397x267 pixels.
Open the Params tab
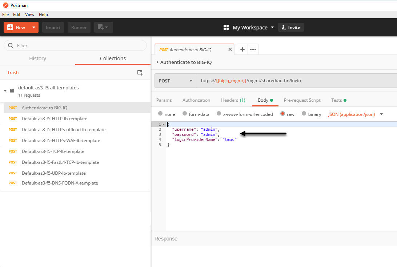164,100
